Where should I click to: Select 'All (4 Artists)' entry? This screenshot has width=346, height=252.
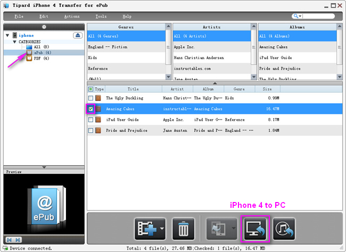(212, 36)
